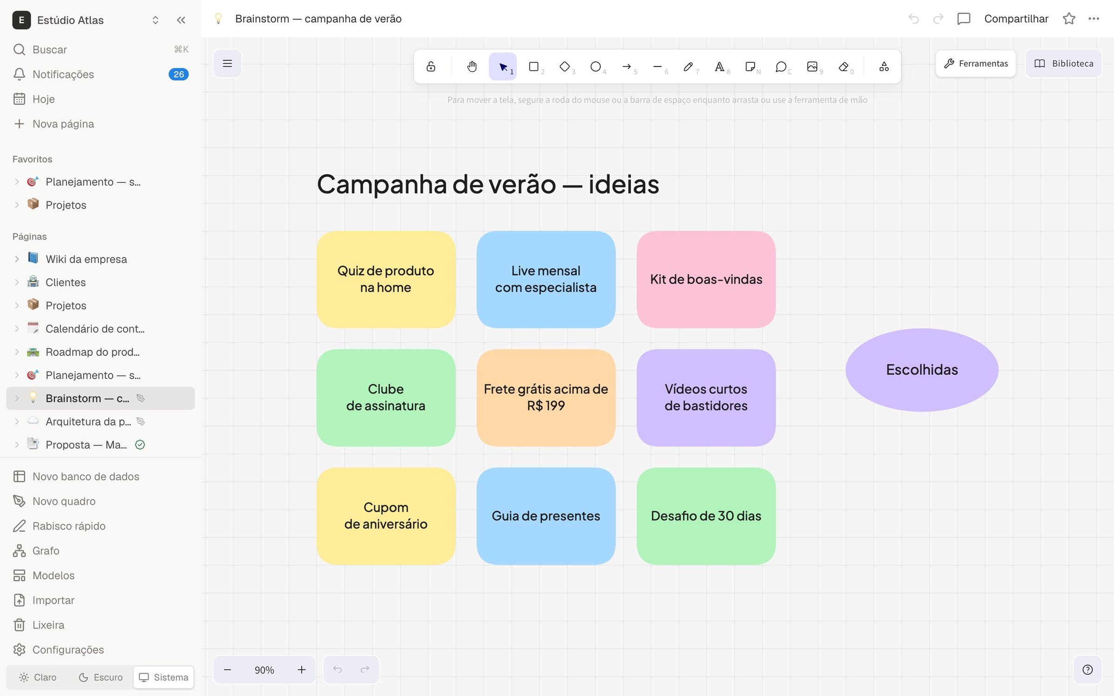The image size is (1114, 696).
Task: Select the Hand pan tool
Action: 472,66
